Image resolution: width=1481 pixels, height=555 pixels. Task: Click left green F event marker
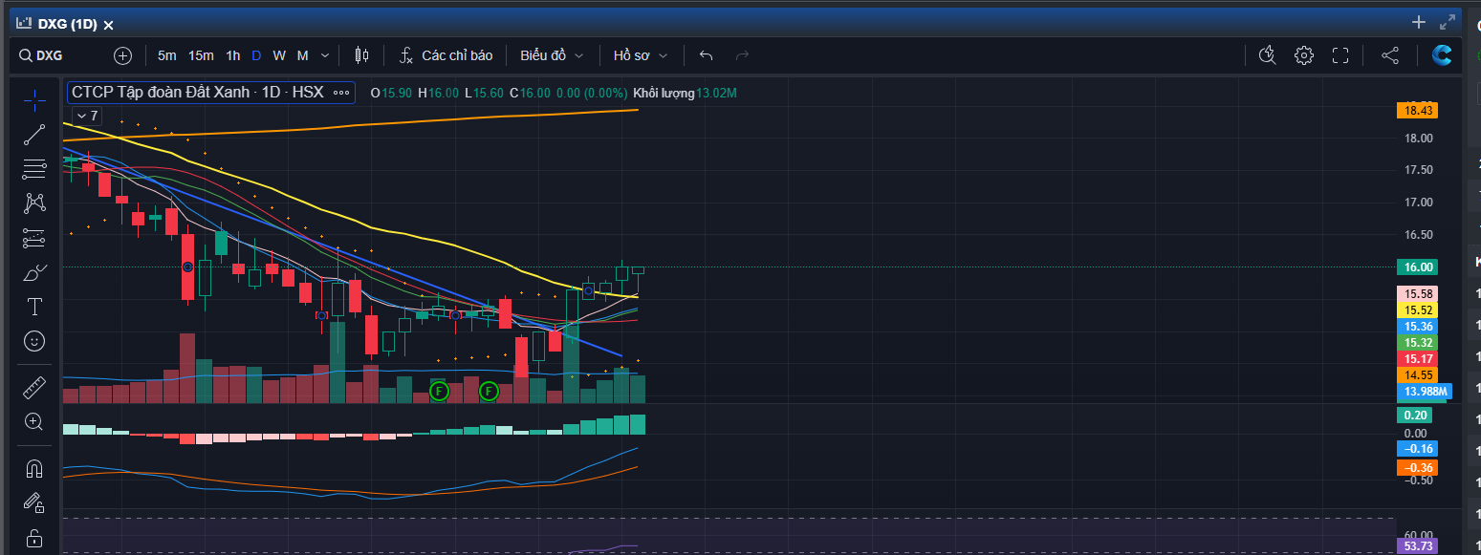pyautogui.click(x=439, y=391)
